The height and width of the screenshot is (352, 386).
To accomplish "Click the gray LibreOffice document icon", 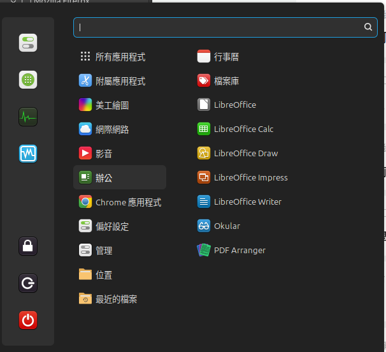I will (x=204, y=105).
